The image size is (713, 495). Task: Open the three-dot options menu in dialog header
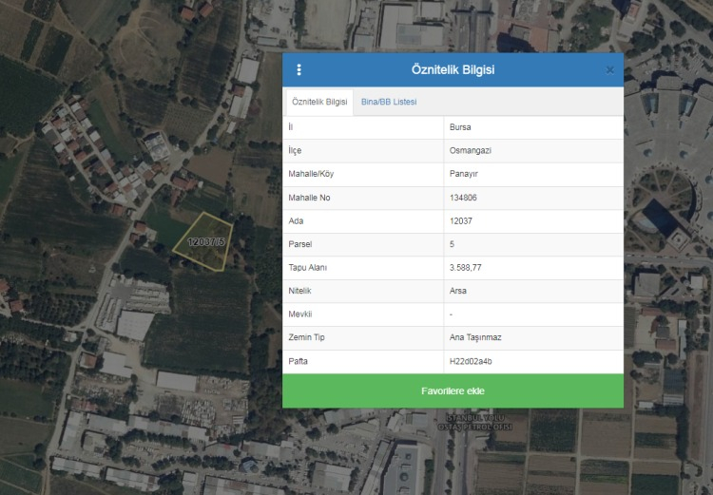tap(299, 69)
